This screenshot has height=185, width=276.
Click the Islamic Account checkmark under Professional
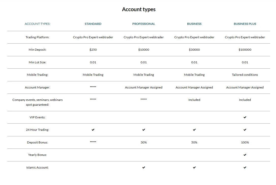(x=144, y=168)
